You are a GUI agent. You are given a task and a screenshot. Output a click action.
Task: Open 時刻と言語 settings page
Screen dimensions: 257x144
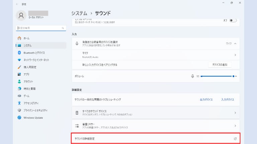[41, 89]
